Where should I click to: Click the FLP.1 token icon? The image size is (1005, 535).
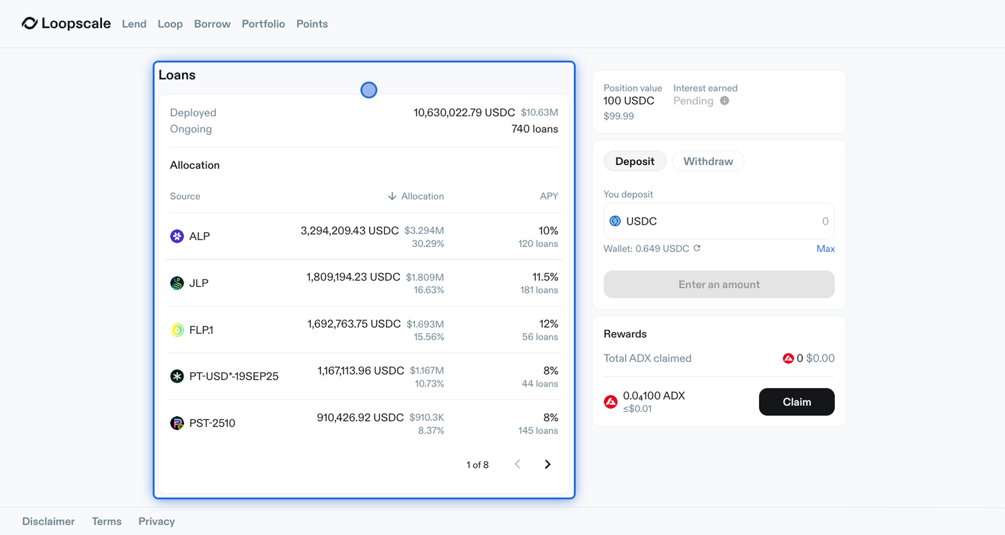[x=177, y=330]
